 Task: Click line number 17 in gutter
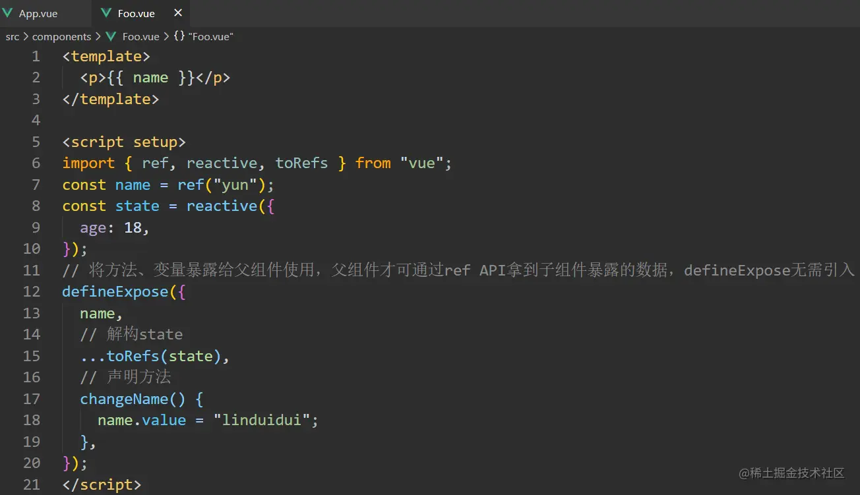[x=32, y=399]
